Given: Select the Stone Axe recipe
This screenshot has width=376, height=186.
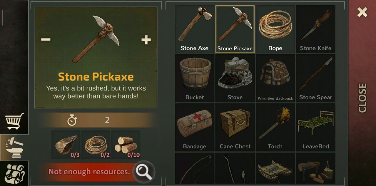Looking at the screenshot, I should click(x=194, y=29).
